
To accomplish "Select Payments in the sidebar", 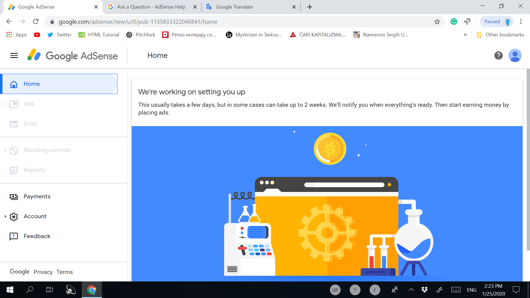I will pos(37,196).
